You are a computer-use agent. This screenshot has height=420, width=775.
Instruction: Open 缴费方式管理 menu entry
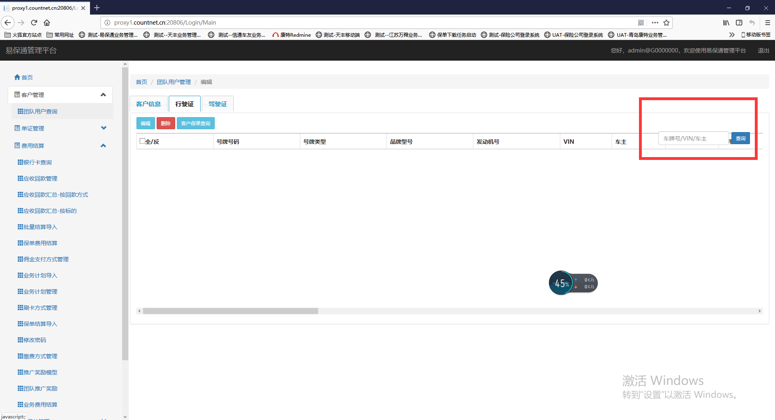click(38, 356)
